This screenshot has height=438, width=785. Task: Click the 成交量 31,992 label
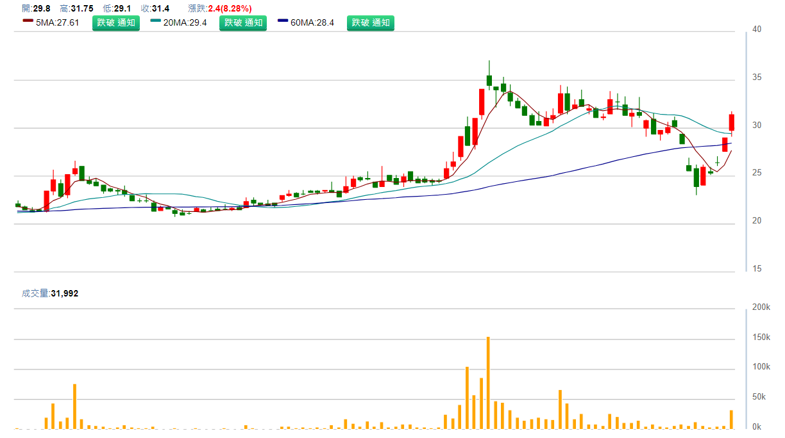point(50,293)
